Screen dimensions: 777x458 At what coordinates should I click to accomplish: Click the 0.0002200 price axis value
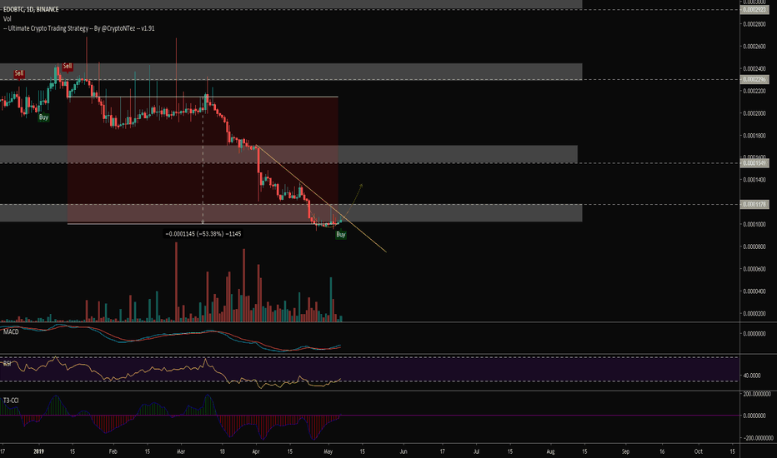(754, 91)
